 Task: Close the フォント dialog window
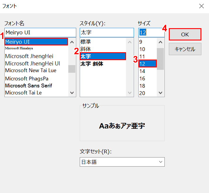click(x=201, y=6)
